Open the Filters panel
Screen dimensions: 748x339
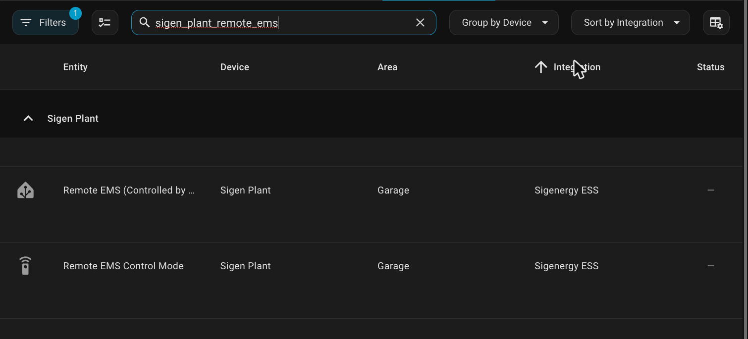46,23
